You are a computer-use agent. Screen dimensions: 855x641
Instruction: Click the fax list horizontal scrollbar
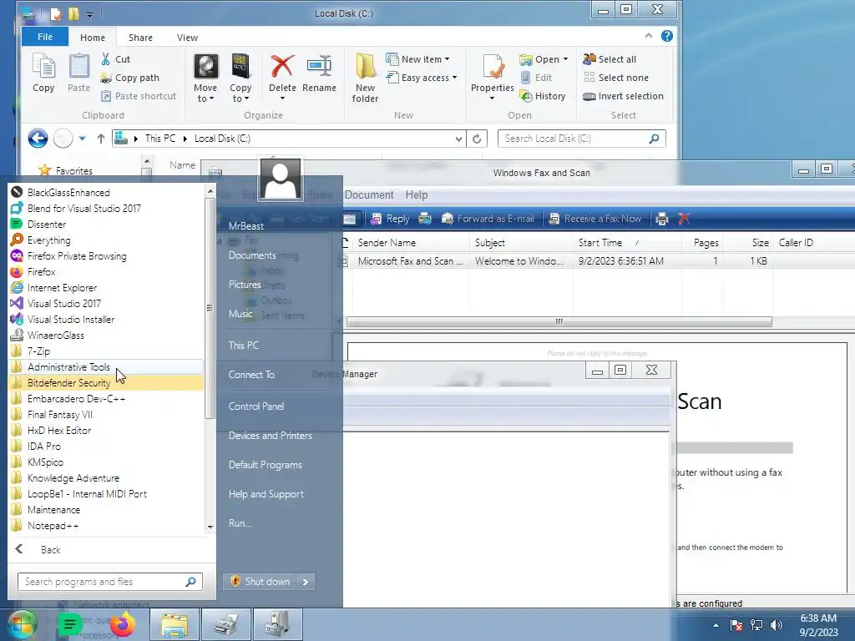[x=559, y=321]
